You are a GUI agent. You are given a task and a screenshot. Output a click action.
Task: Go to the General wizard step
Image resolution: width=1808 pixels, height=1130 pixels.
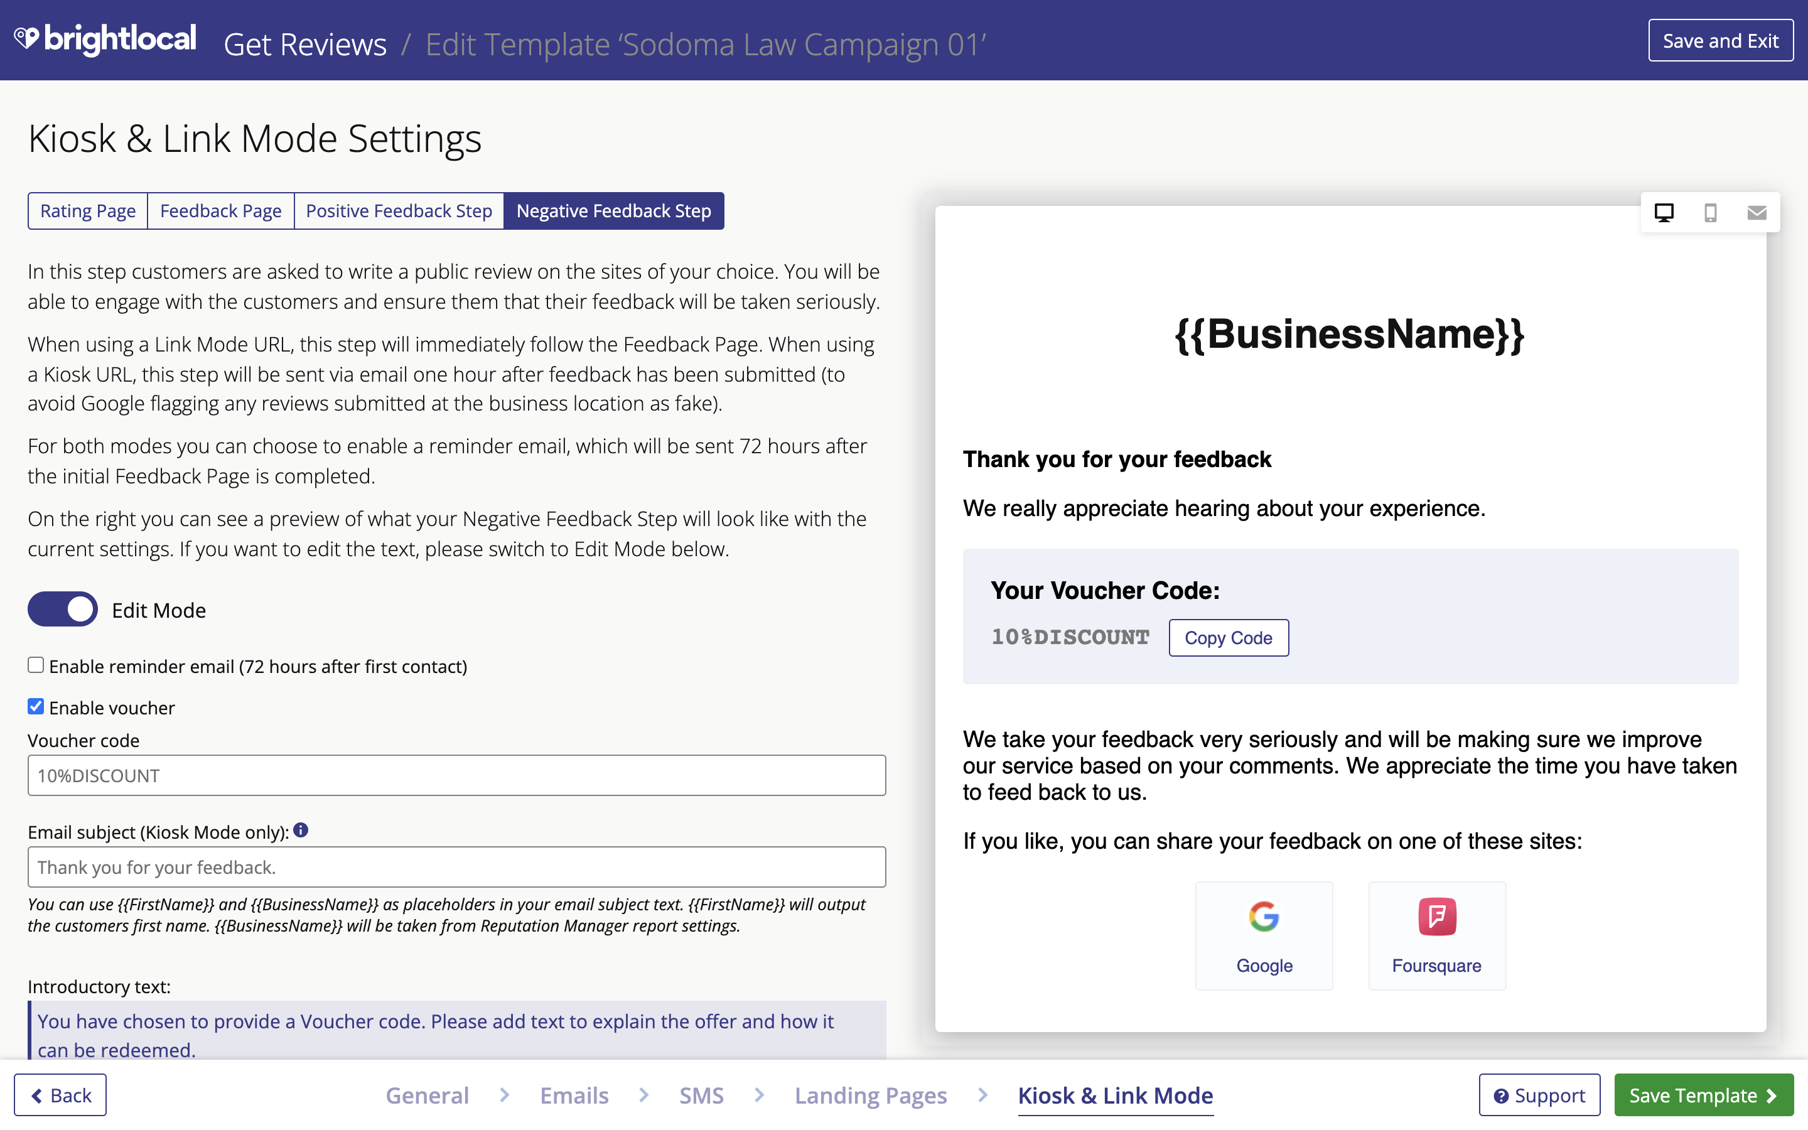pyautogui.click(x=428, y=1095)
